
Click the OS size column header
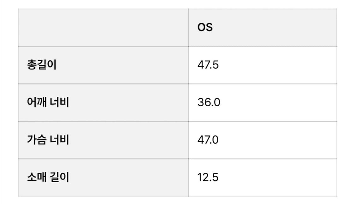[x=205, y=27]
